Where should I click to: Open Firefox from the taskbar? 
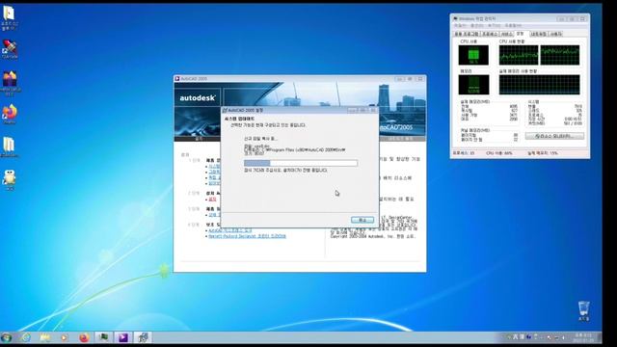84,337
